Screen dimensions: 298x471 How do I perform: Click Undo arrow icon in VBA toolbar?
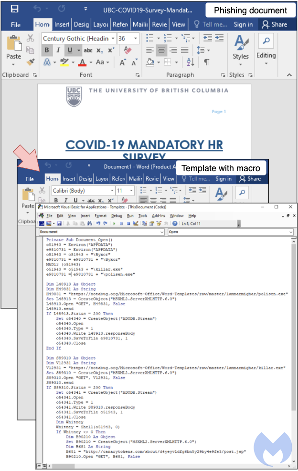point(98,224)
